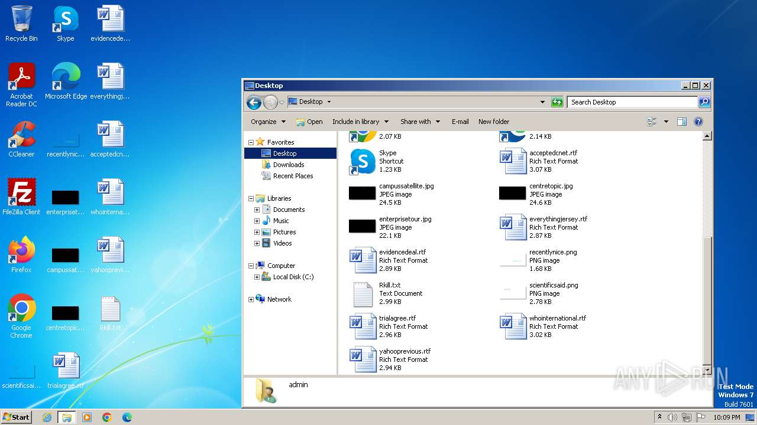Open Explorer help question mark
757x425 pixels.
point(698,122)
